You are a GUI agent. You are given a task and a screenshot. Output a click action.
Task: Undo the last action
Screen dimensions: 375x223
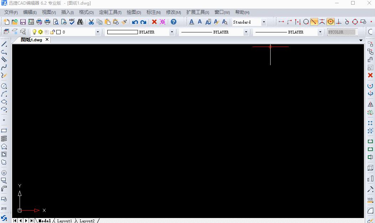click(x=135, y=22)
